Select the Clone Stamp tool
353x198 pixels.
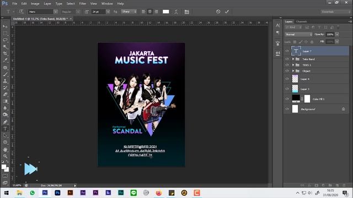pos(5,81)
